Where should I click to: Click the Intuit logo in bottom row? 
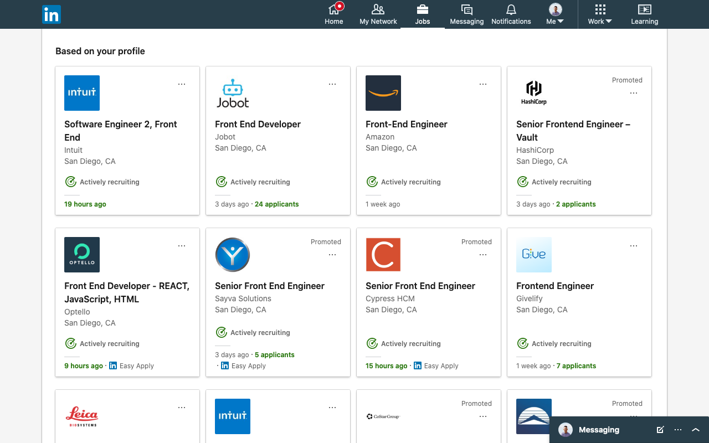click(233, 416)
